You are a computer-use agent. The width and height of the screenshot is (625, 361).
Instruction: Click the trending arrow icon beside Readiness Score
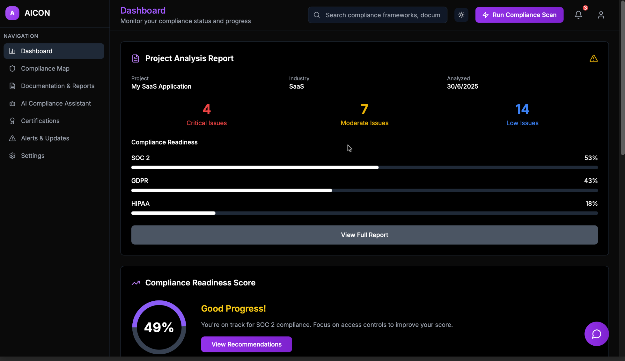[136, 283]
